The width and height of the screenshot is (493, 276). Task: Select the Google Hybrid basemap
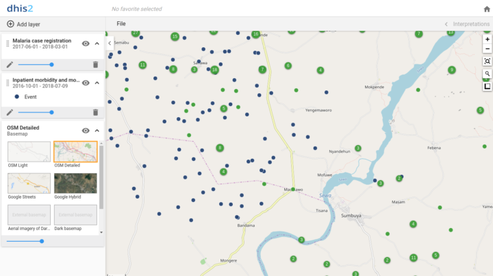[75, 184]
